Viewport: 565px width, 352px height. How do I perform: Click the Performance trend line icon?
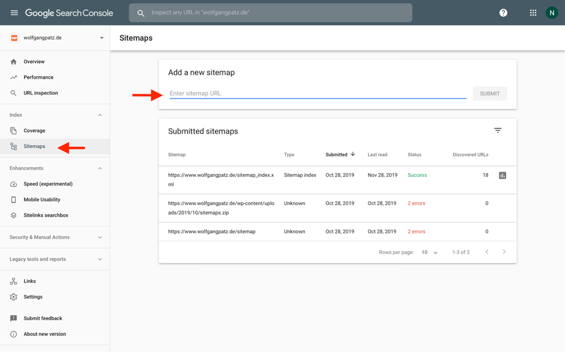pyautogui.click(x=13, y=77)
